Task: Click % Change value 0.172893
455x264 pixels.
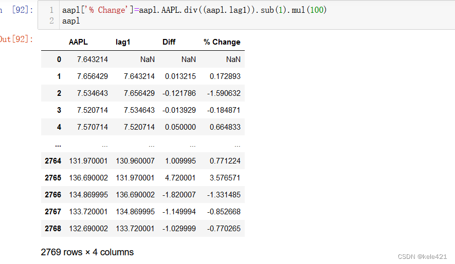Action: pyautogui.click(x=225, y=76)
